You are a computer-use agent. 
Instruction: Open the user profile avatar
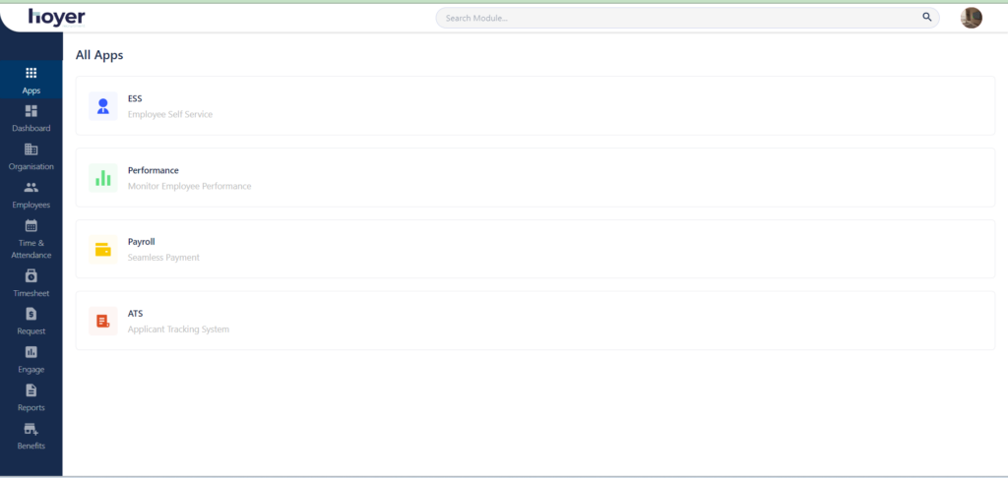(972, 18)
